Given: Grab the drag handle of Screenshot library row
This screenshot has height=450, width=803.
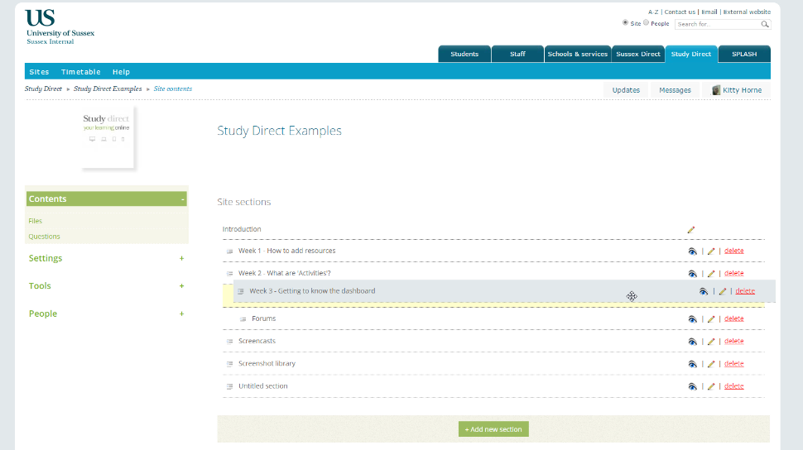Looking at the screenshot, I should (x=230, y=364).
